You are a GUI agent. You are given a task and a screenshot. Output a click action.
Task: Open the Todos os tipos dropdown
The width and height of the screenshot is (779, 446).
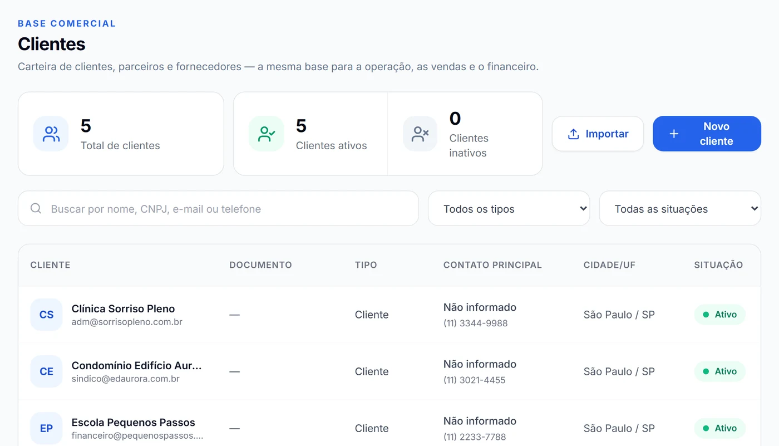pyautogui.click(x=509, y=209)
